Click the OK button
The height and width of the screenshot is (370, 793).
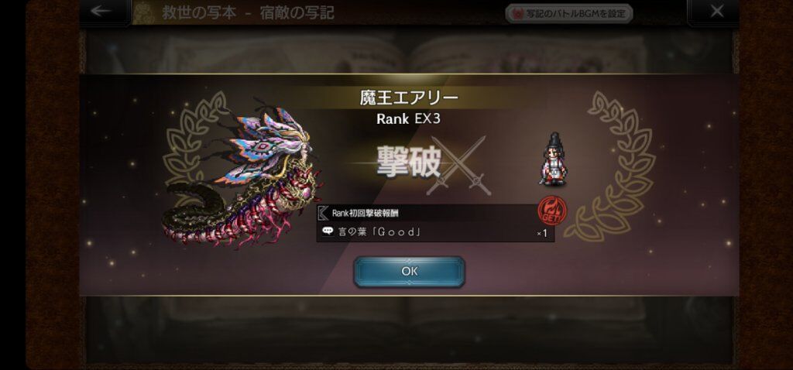(409, 272)
